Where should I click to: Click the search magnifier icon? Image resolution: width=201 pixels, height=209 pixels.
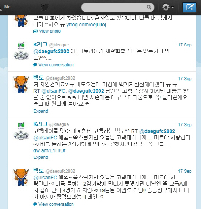pyautogui.click(x=149, y=7)
